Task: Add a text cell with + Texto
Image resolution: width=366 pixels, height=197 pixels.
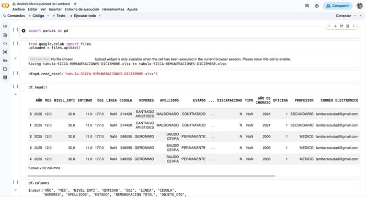Action: click(59, 16)
